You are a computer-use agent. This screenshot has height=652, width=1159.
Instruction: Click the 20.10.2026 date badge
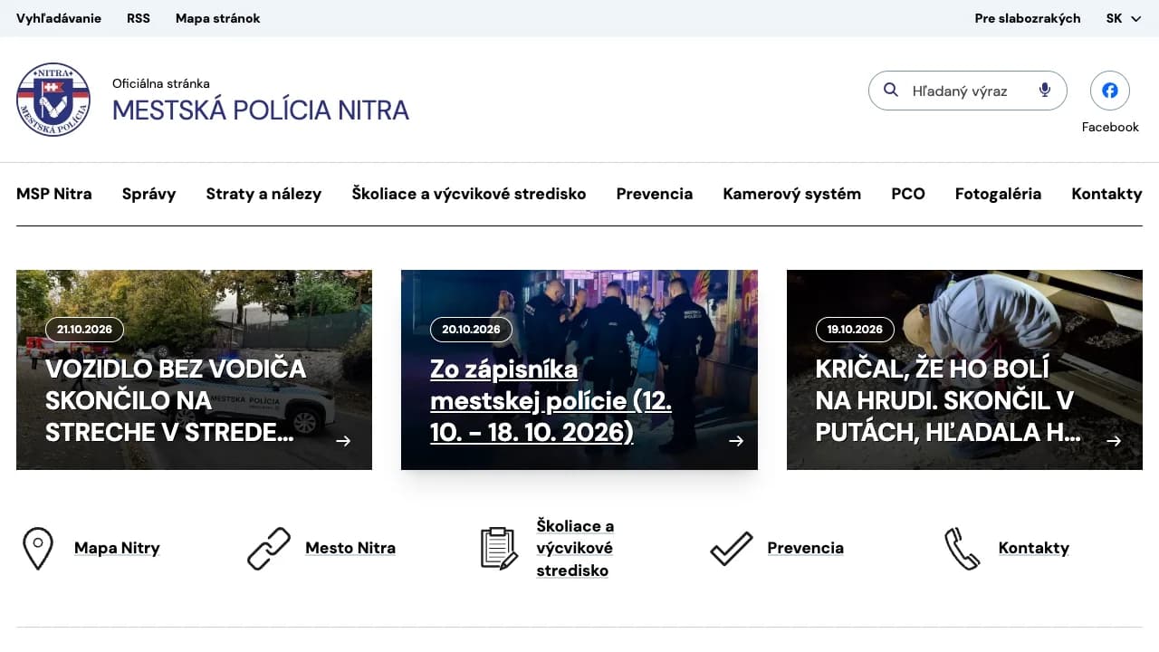point(471,330)
